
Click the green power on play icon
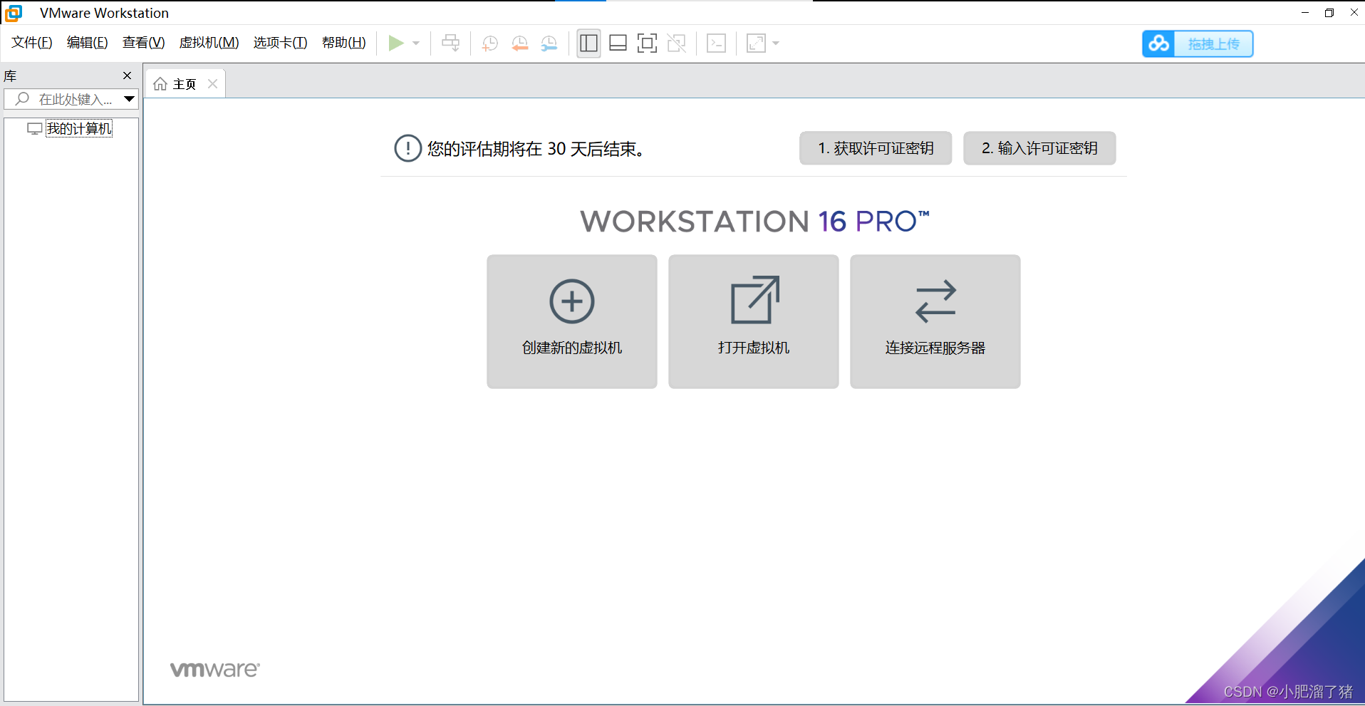tap(395, 43)
